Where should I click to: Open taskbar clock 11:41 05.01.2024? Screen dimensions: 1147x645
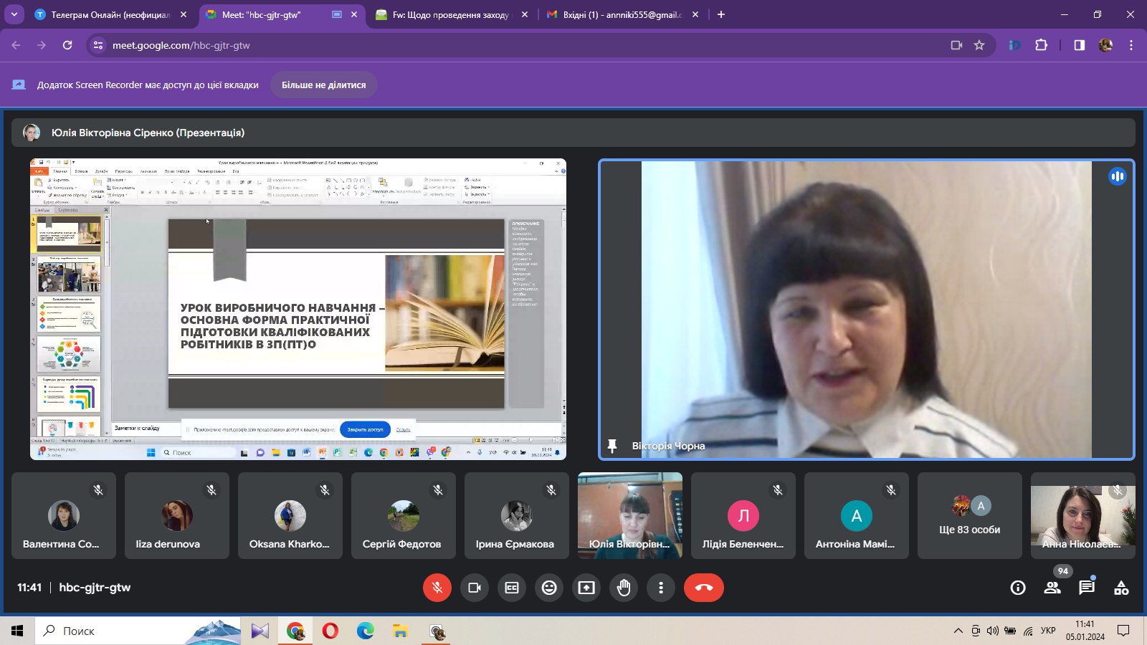[x=1085, y=631]
